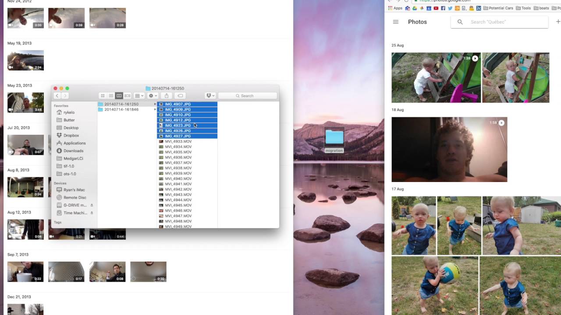Viewport: 561px width, 315px height.
Task: Select the migration folder on the desktop
Action: coord(334,140)
